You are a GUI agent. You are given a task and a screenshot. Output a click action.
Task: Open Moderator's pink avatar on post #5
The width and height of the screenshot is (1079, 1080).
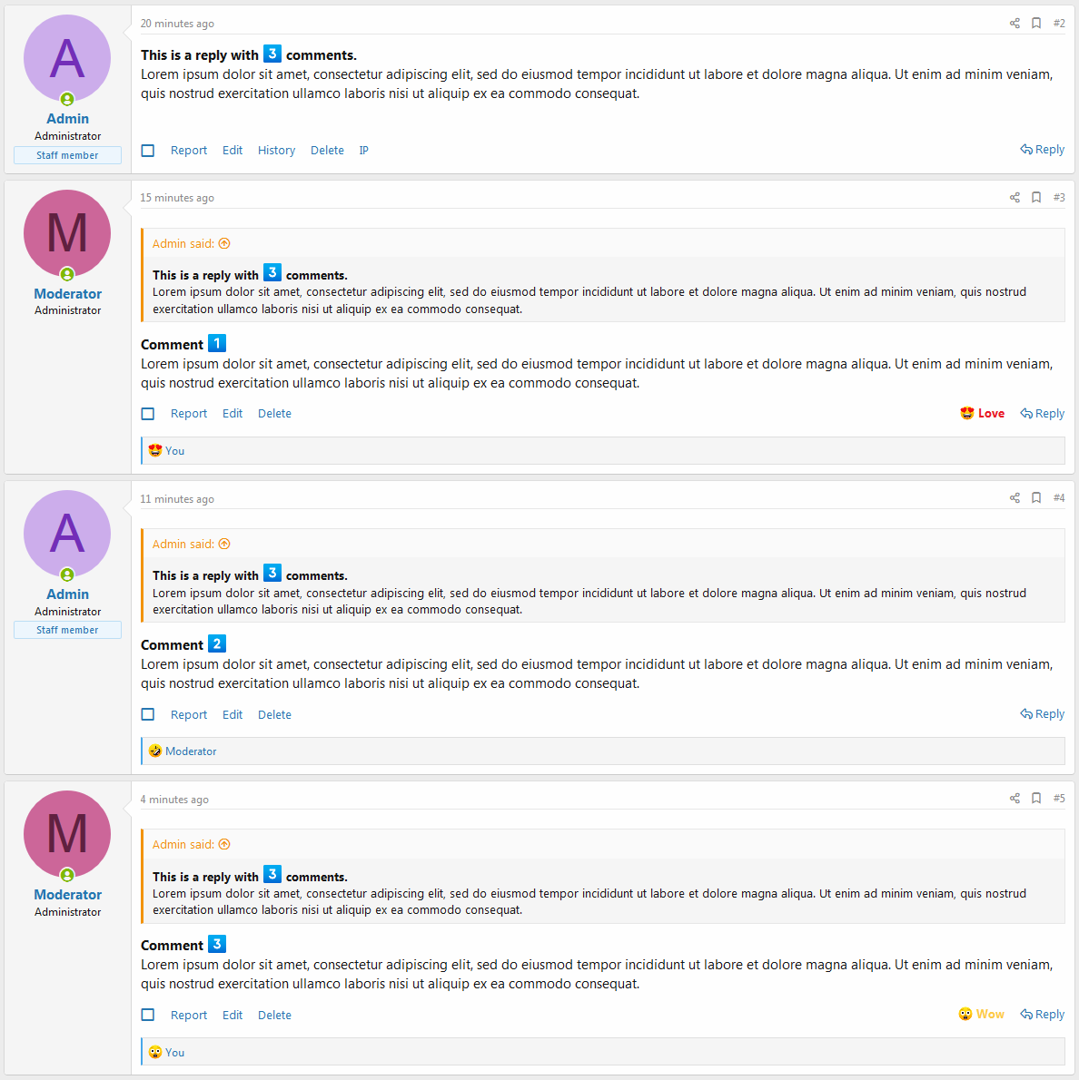click(67, 834)
